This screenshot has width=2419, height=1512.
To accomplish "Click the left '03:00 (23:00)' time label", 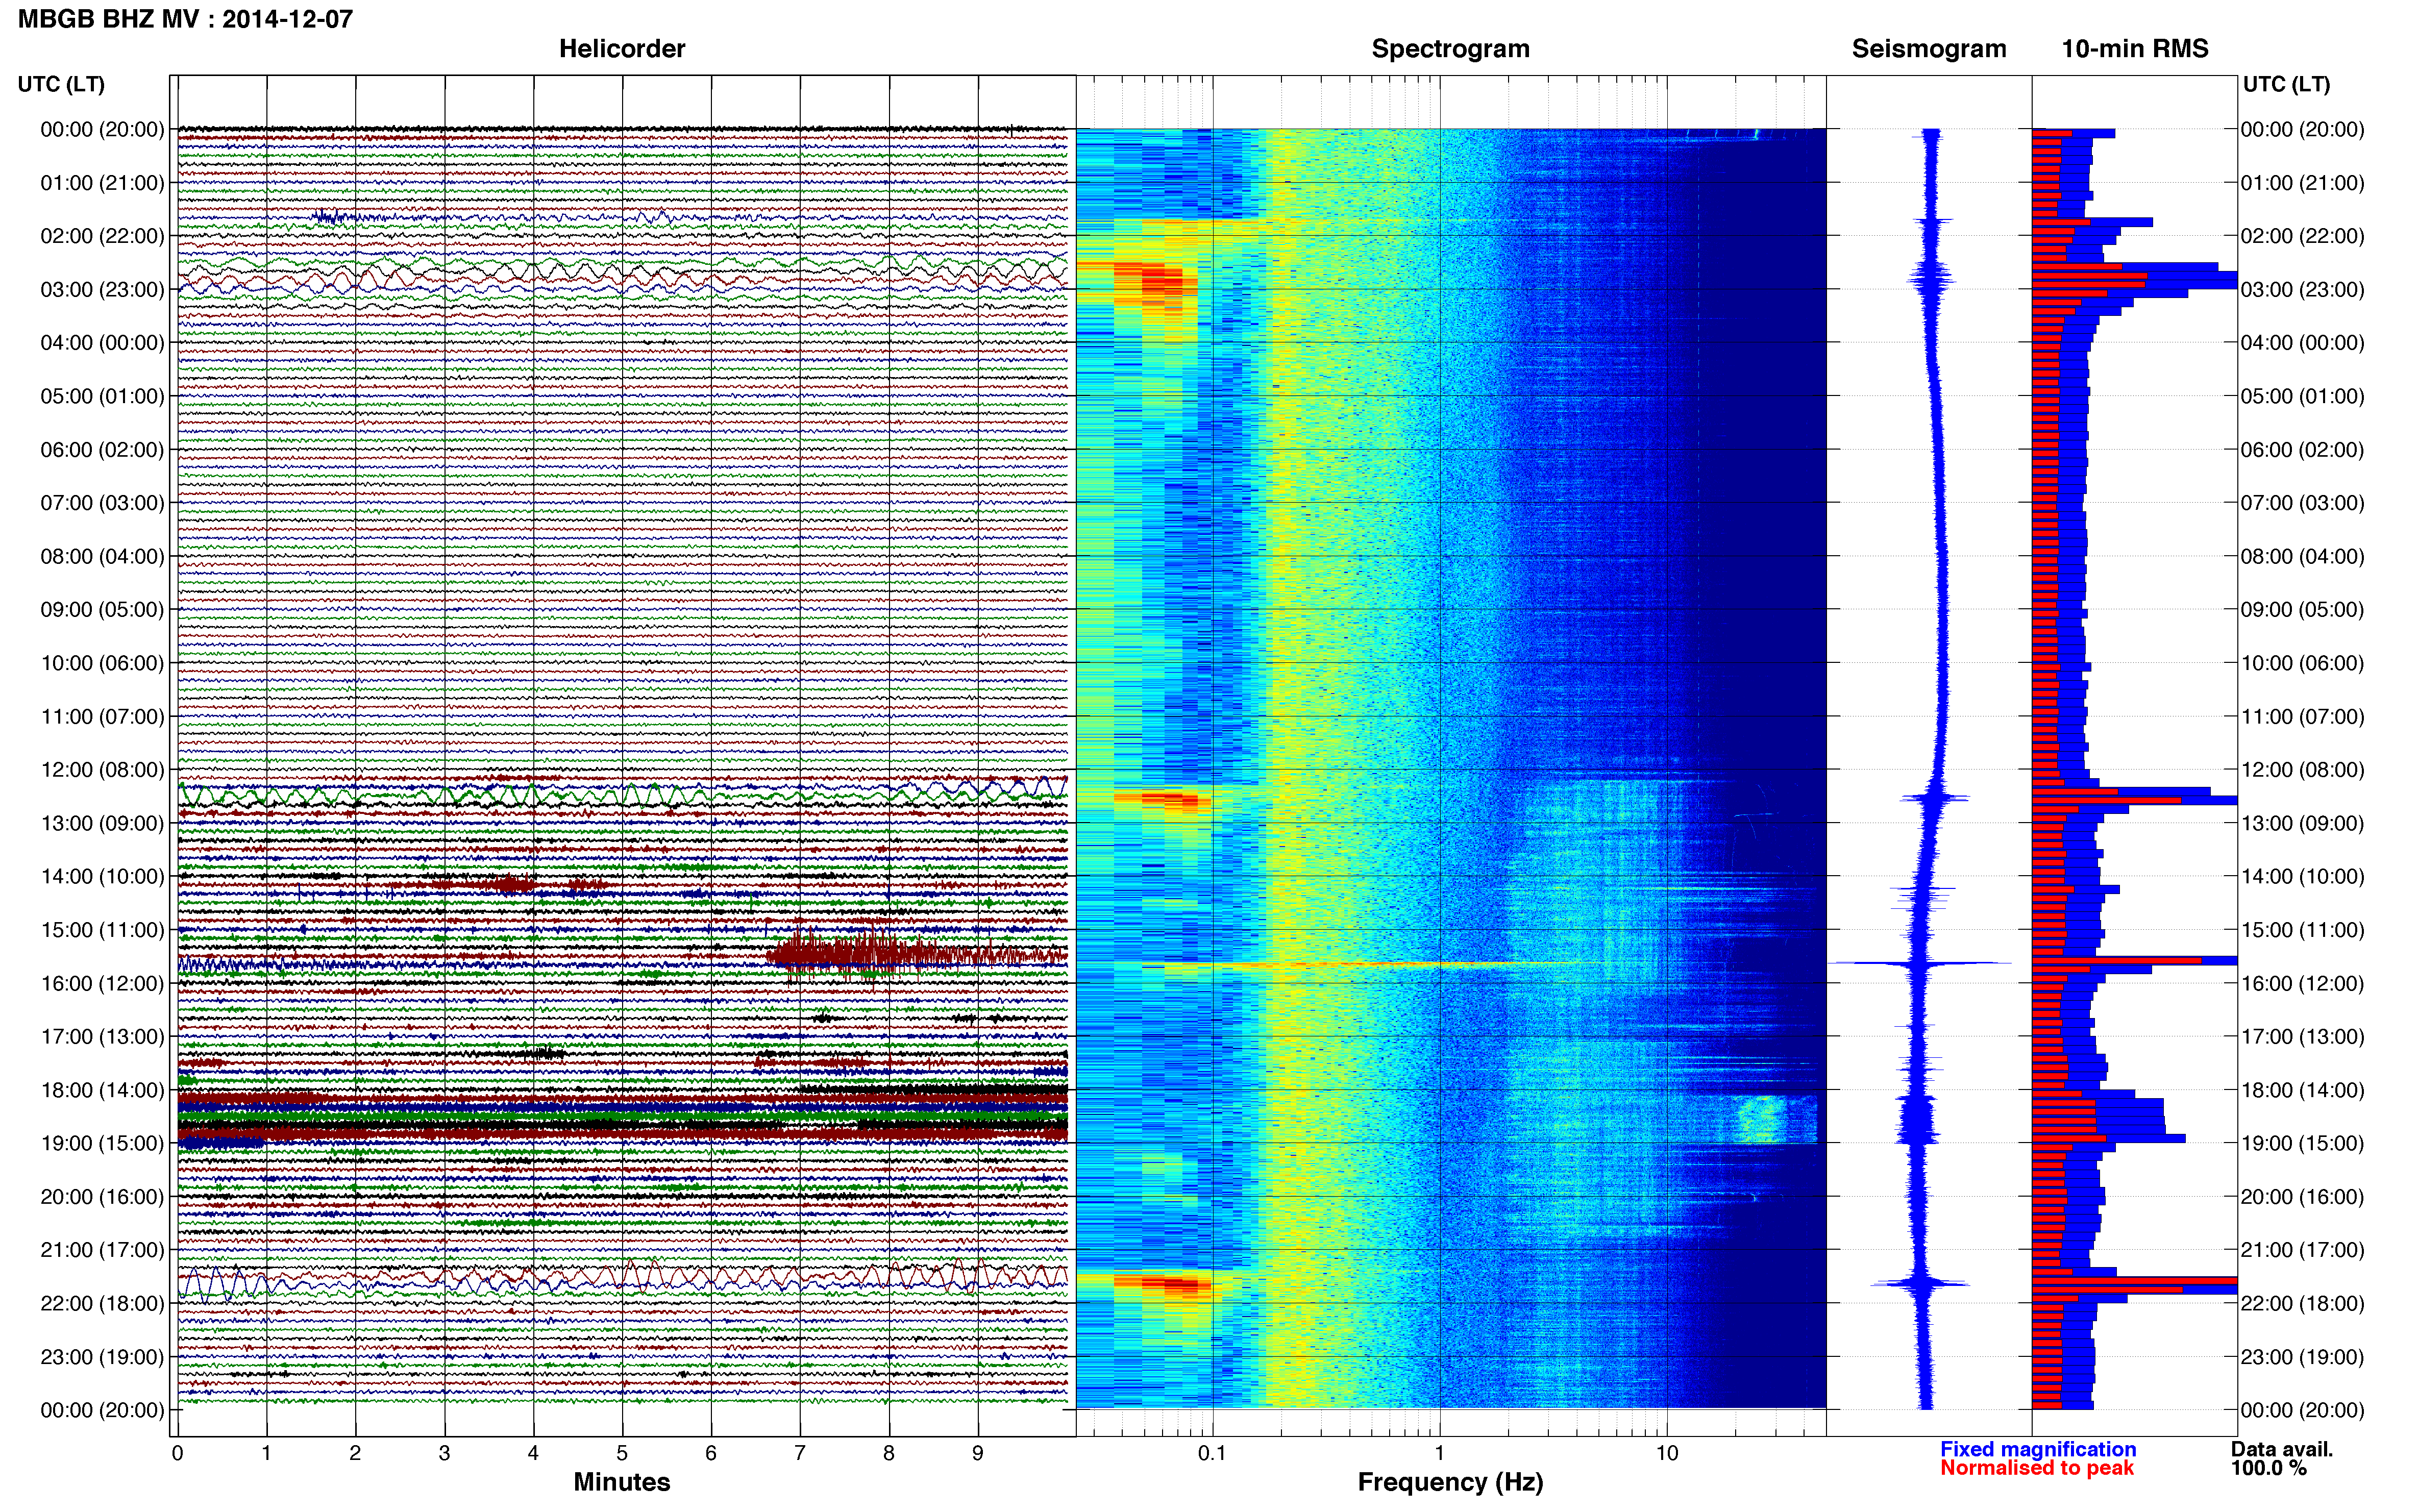I will pos(102,290).
